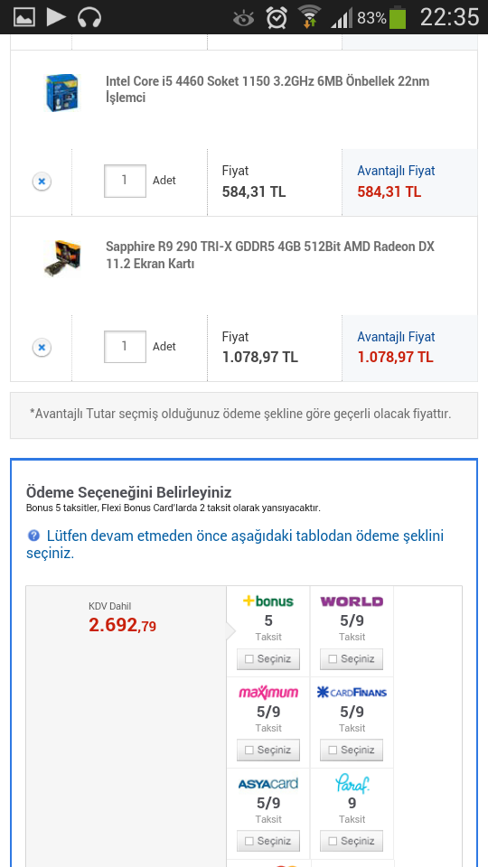Screen dimensions: 488x867
Task: Tap the Sapphire graphics card thumbnail
Action: click(x=62, y=257)
